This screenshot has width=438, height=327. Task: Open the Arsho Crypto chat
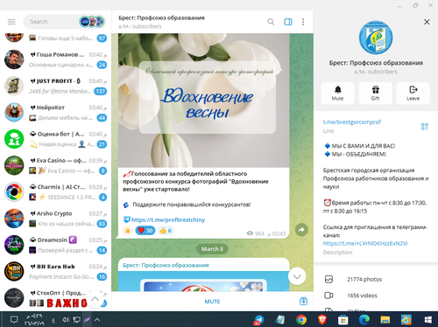click(55, 219)
